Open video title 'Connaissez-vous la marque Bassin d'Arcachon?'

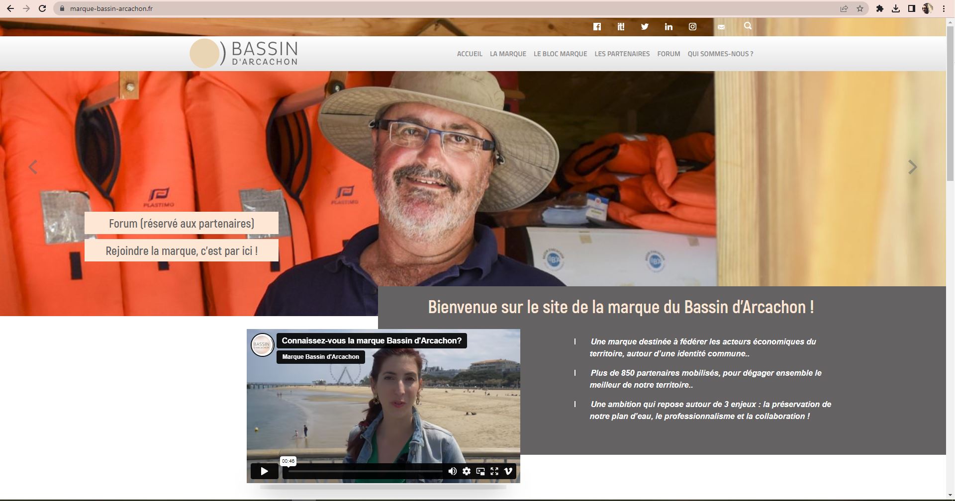tap(372, 340)
